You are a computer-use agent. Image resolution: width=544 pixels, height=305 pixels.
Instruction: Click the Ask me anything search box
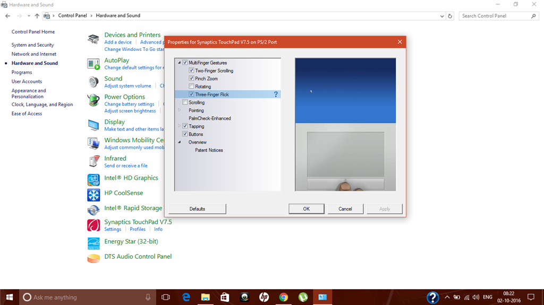(x=87, y=297)
